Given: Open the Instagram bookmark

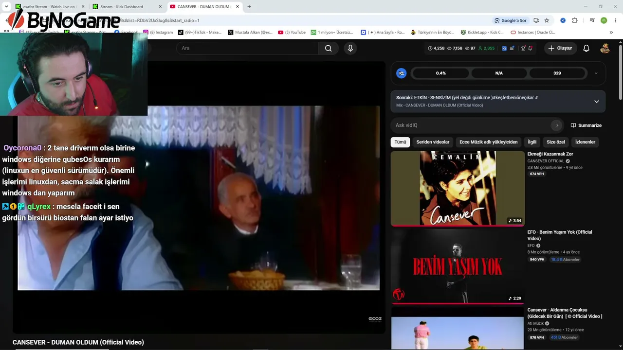Looking at the screenshot, I should tap(158, 33).
